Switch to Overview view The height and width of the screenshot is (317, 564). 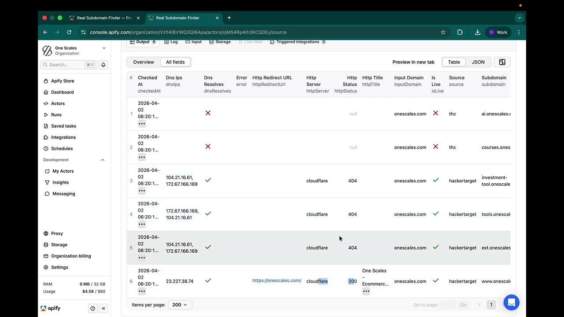tap(144, 62)
